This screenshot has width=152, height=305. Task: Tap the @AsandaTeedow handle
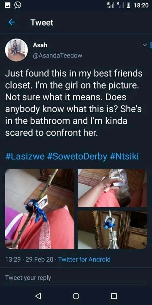coord(57,56)
